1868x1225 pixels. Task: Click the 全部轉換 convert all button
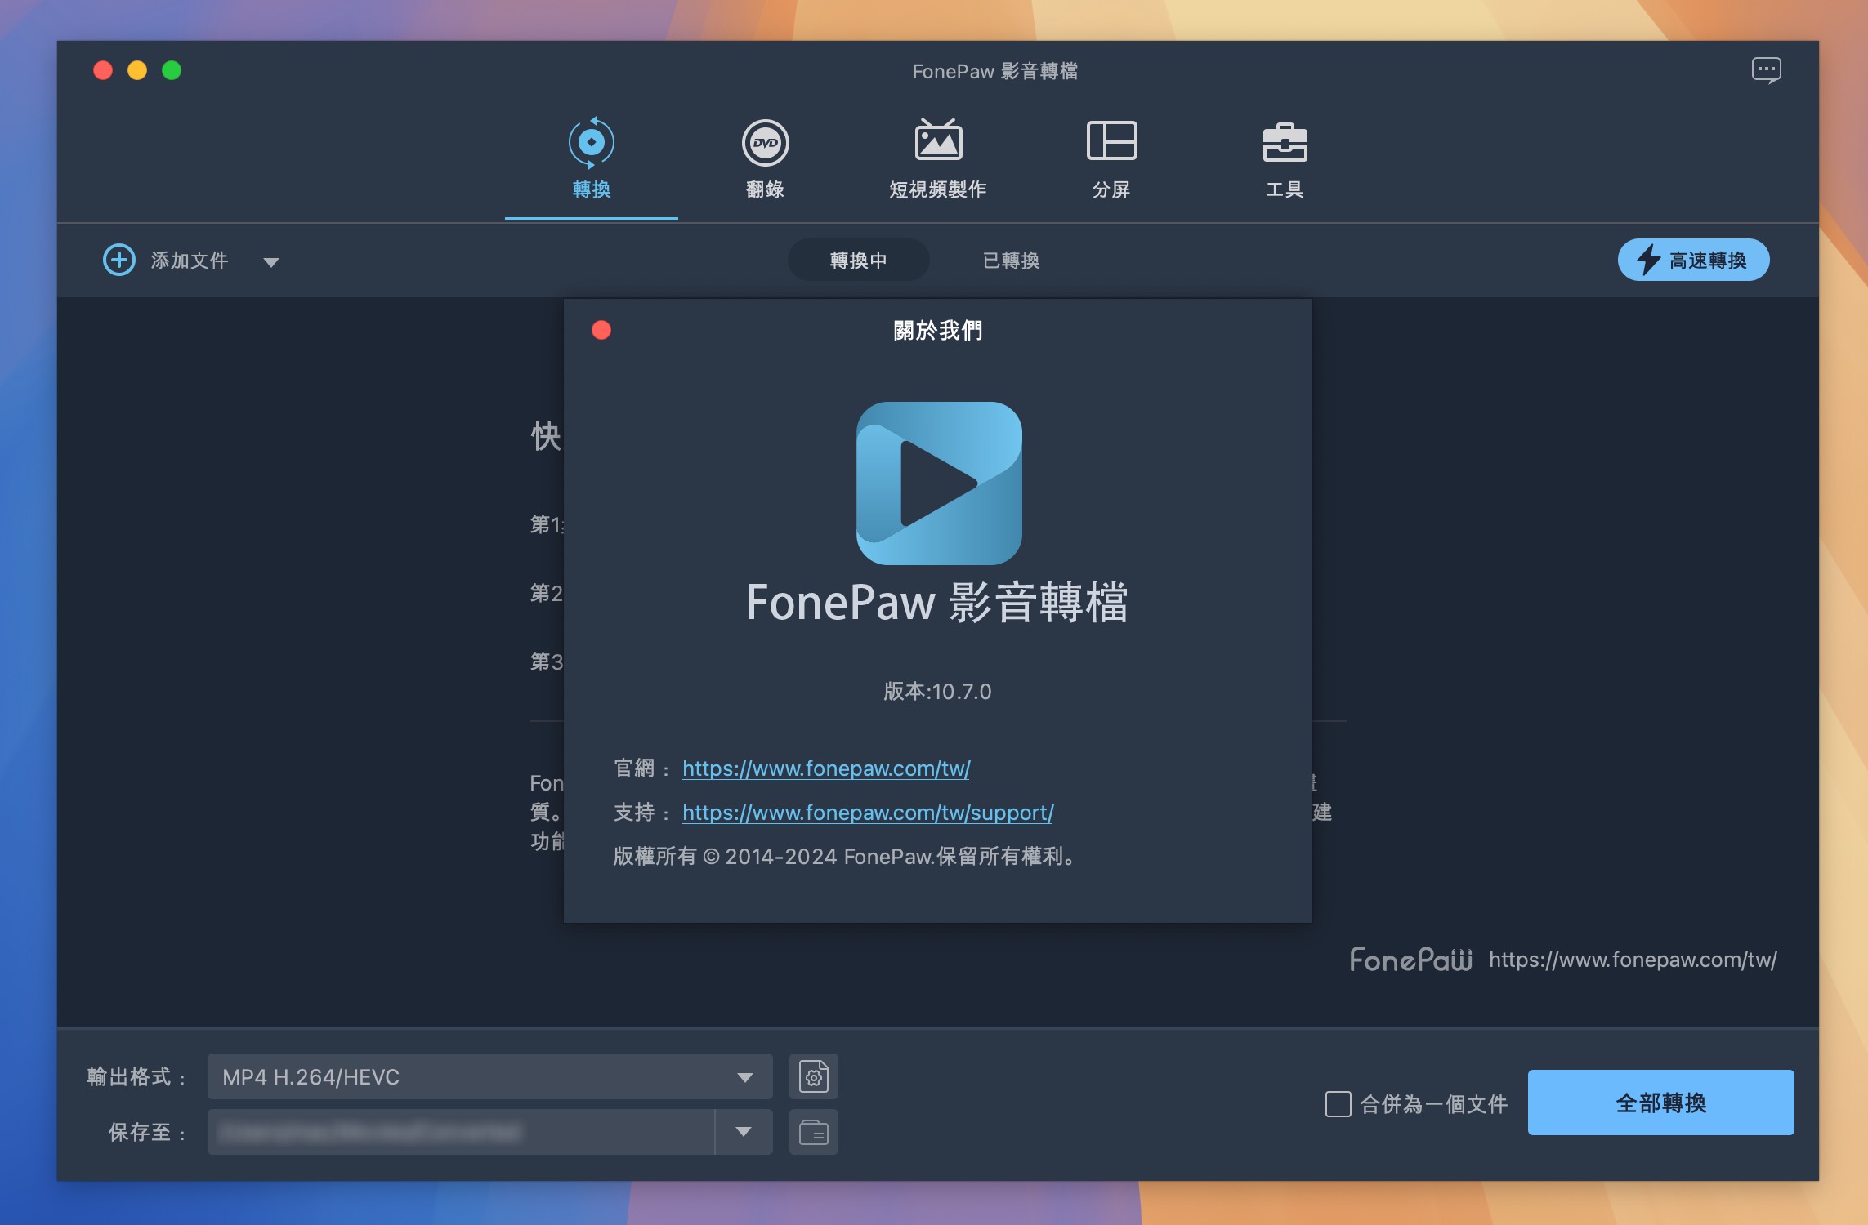coord(1661,1102)
